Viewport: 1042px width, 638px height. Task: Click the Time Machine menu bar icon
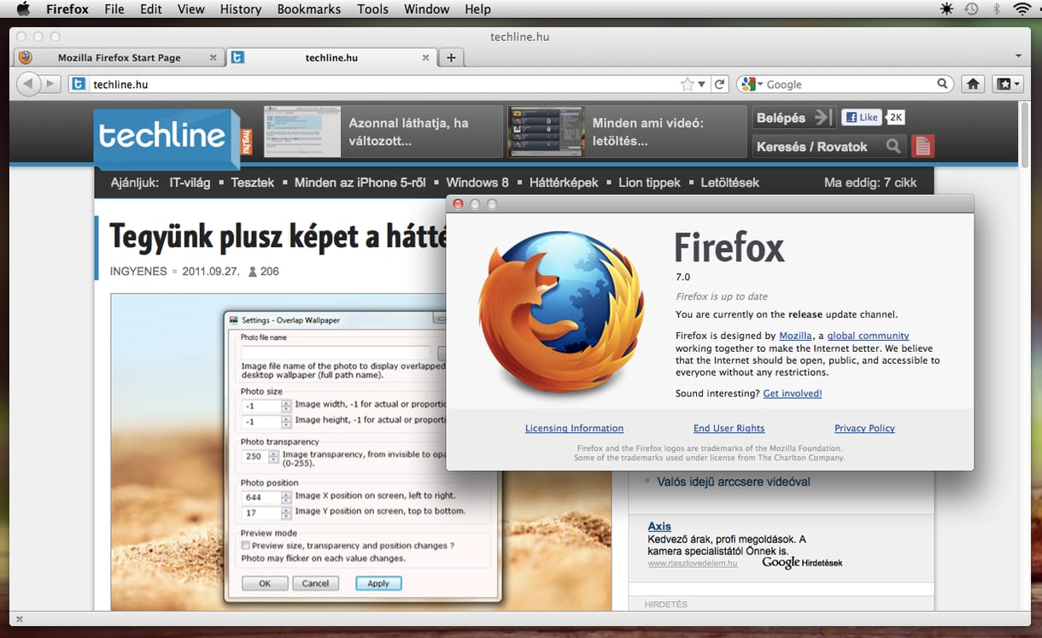(971, 9)
